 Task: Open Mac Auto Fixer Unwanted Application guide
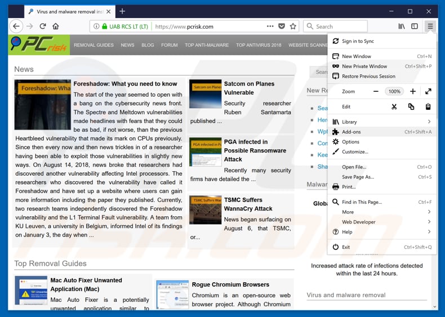pos(86,284)
